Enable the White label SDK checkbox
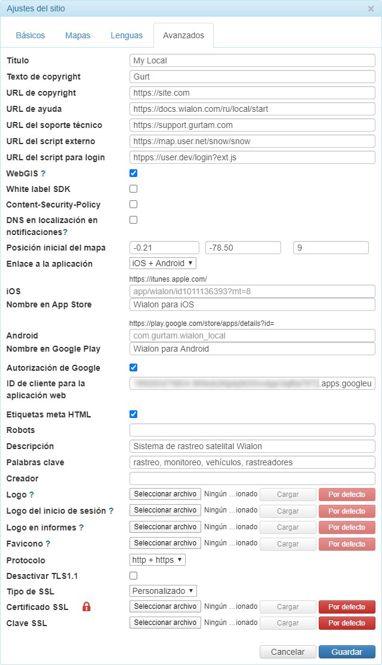Screen dimensions: 382x665 [134, 189]
